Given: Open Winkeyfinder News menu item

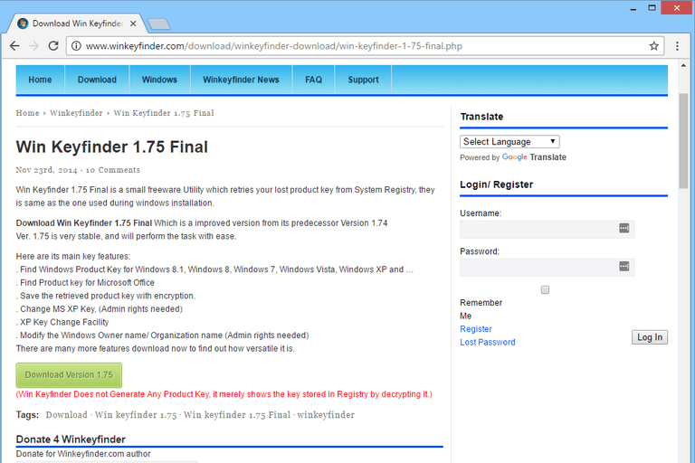Looking at the screenshot, I should tap(241, 80).
